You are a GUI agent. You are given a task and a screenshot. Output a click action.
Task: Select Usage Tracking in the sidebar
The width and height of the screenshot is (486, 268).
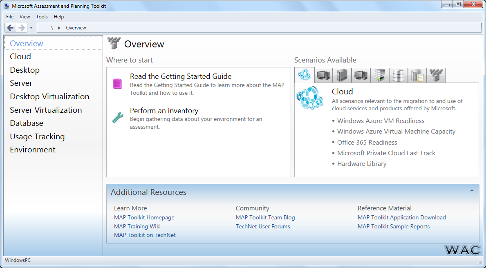click(37, 136)
